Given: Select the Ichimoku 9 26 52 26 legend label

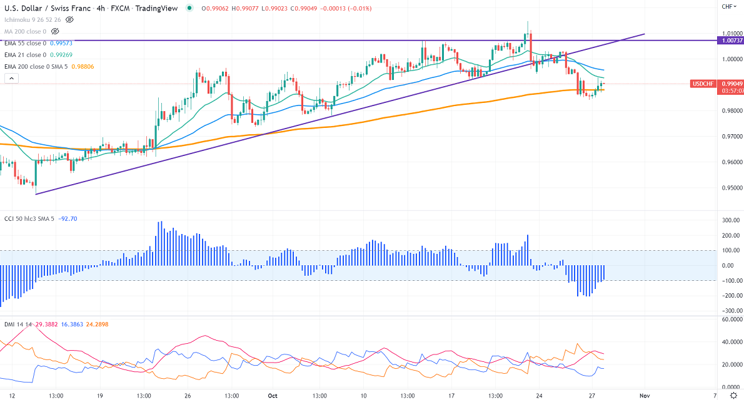Looking at the screenshot, I should (33, 20).
